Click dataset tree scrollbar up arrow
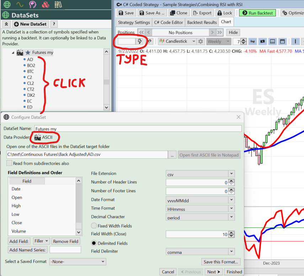Image resolution: width=304 pixels, height=276 pixels. [106, 52]
